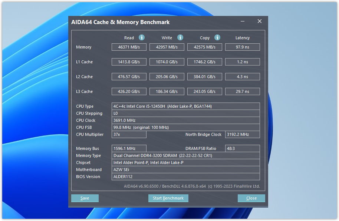Viewport: 339px width, 221px height.
Task: Select the CPU Clock 3691.0 MHz field
Action: click(185, 120)
